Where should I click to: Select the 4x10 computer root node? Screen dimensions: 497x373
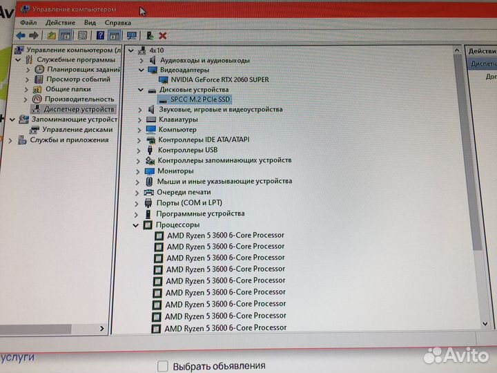tap(157, 50)
